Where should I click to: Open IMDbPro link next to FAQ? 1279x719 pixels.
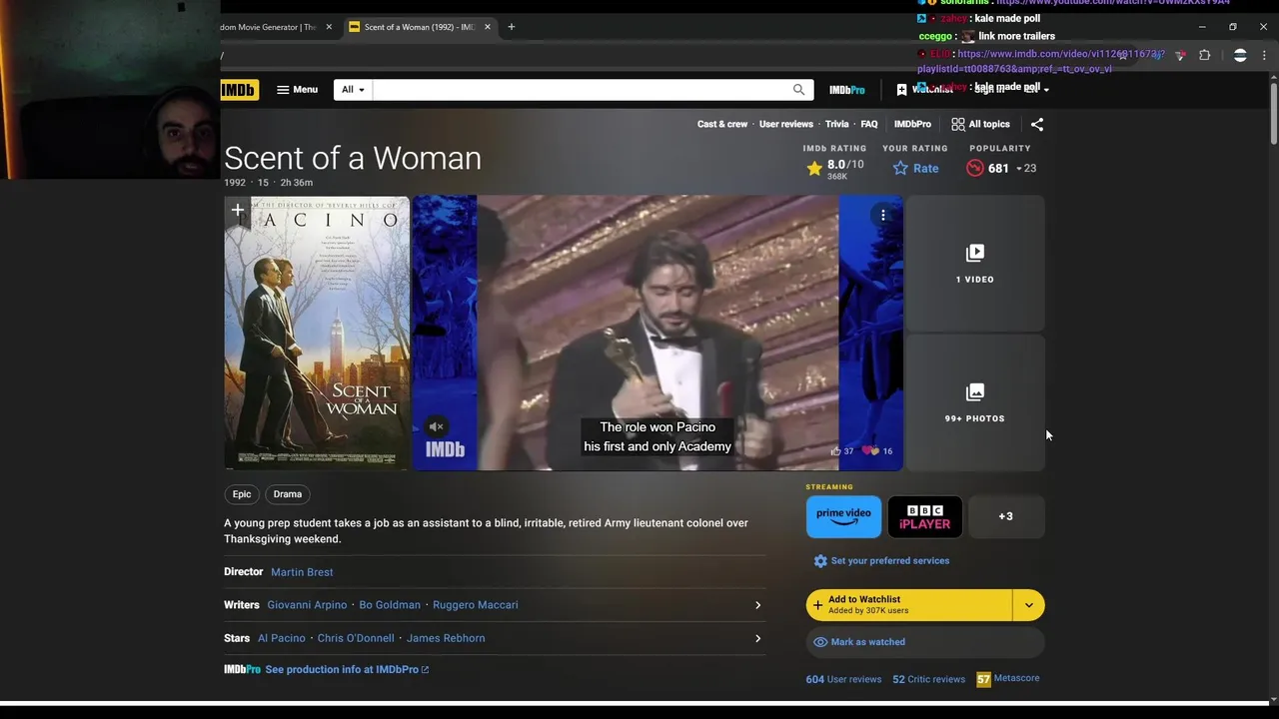click(x=912, y=124)
